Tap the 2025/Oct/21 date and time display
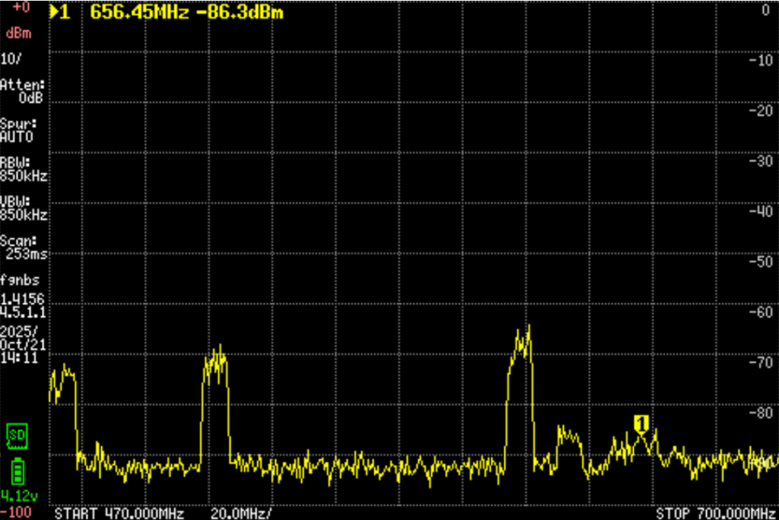Screen dimensions: 779x520 [24, 344]
